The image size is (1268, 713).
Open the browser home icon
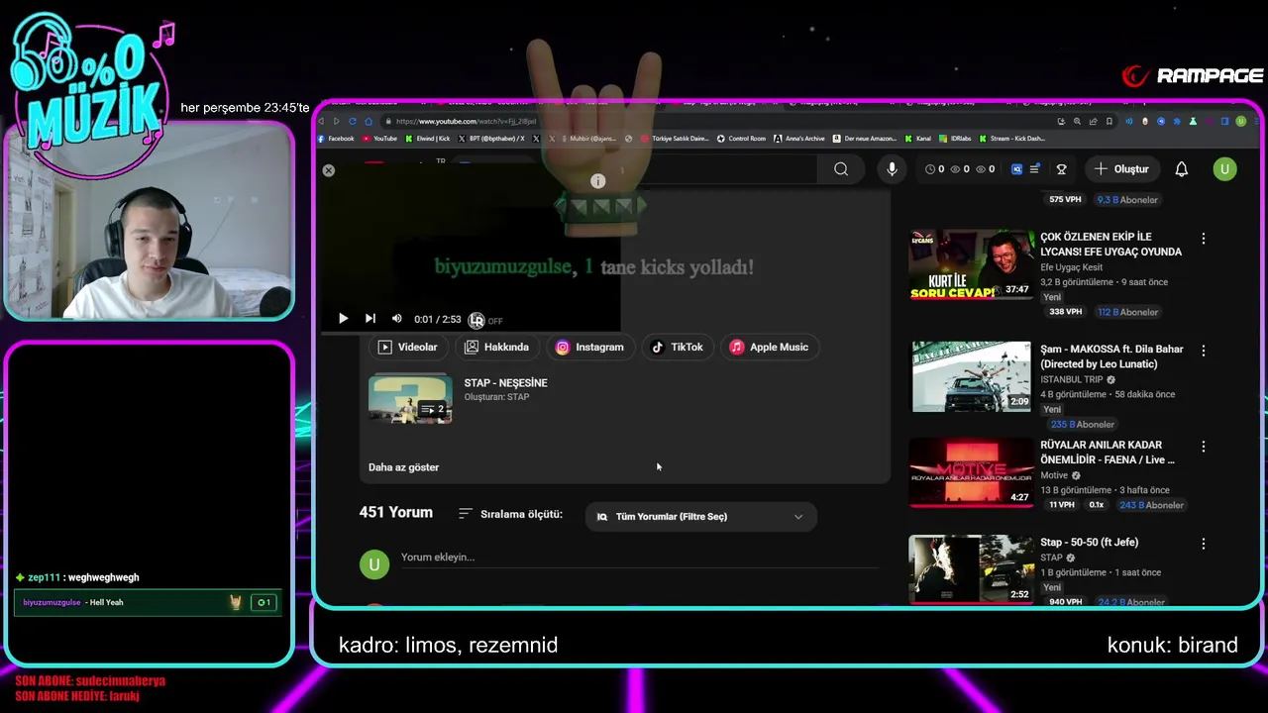point(369,121)
